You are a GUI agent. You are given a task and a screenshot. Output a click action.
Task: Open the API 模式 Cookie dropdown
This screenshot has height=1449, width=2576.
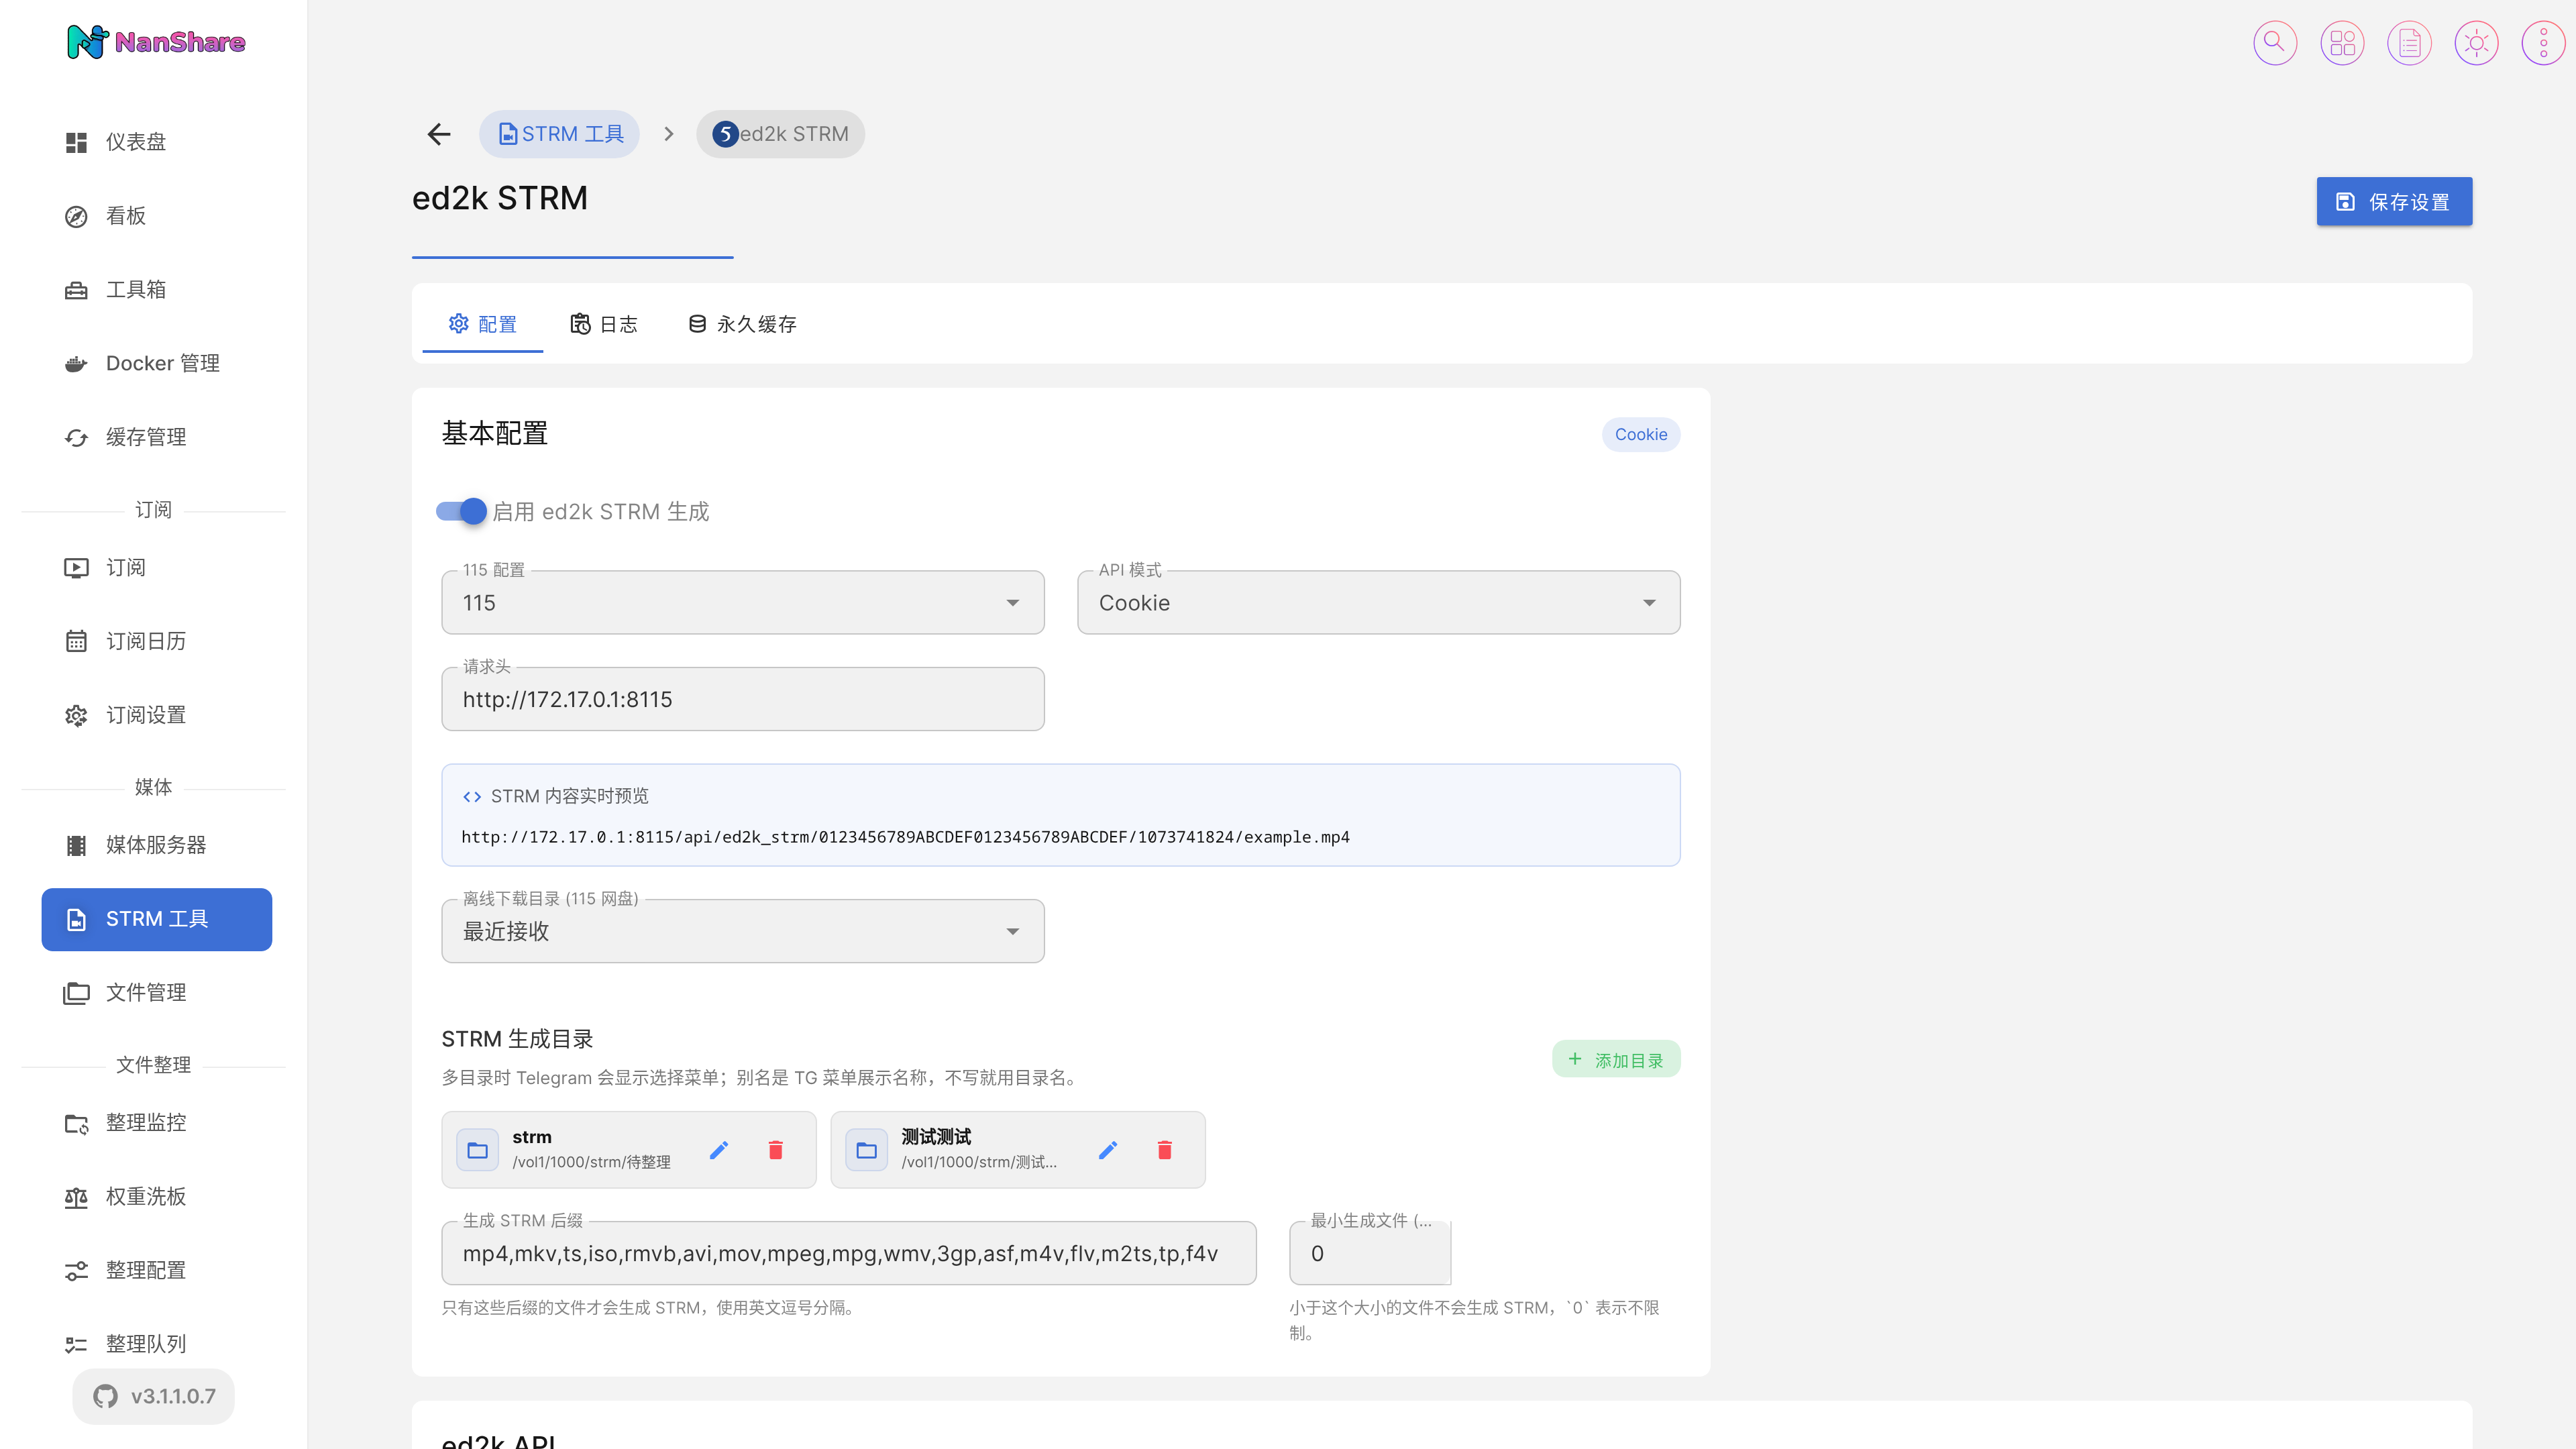coord(1378,602)
